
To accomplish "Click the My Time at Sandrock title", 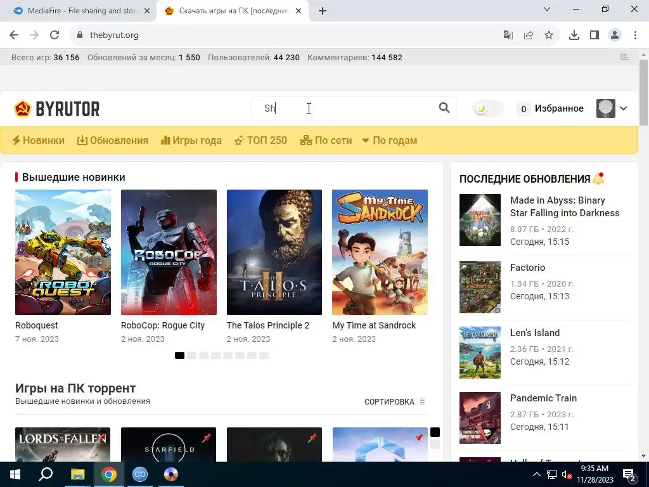I will (x=374, y=325).
